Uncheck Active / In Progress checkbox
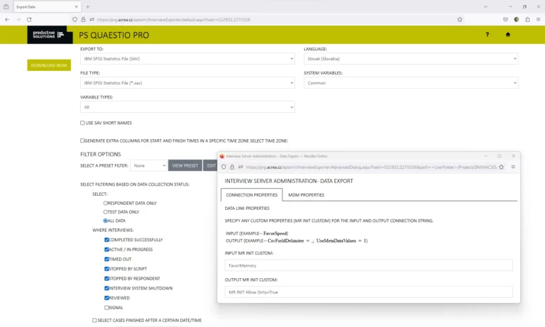Image resolution: width=545 pixels, height=327 pixels. (106, 249)
